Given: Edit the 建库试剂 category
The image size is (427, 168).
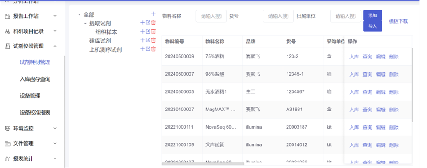Looking at the screenshot, I should tap(148, 40).
